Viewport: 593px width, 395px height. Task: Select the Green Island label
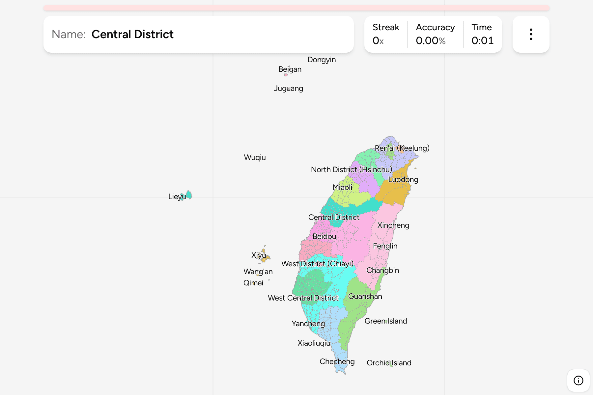[x=386, y=321]
